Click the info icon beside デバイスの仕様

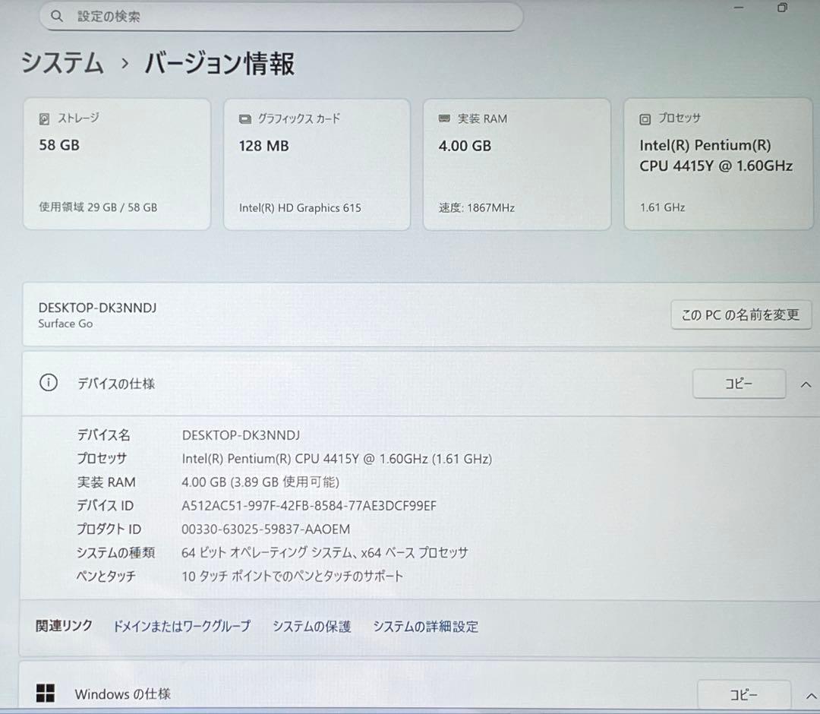[48, 384]
